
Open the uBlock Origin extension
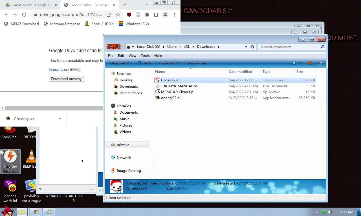point(129,15)
